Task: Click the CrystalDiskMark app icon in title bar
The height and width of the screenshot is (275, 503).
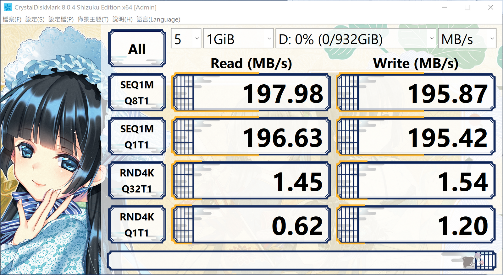Action: coord(8,7)
